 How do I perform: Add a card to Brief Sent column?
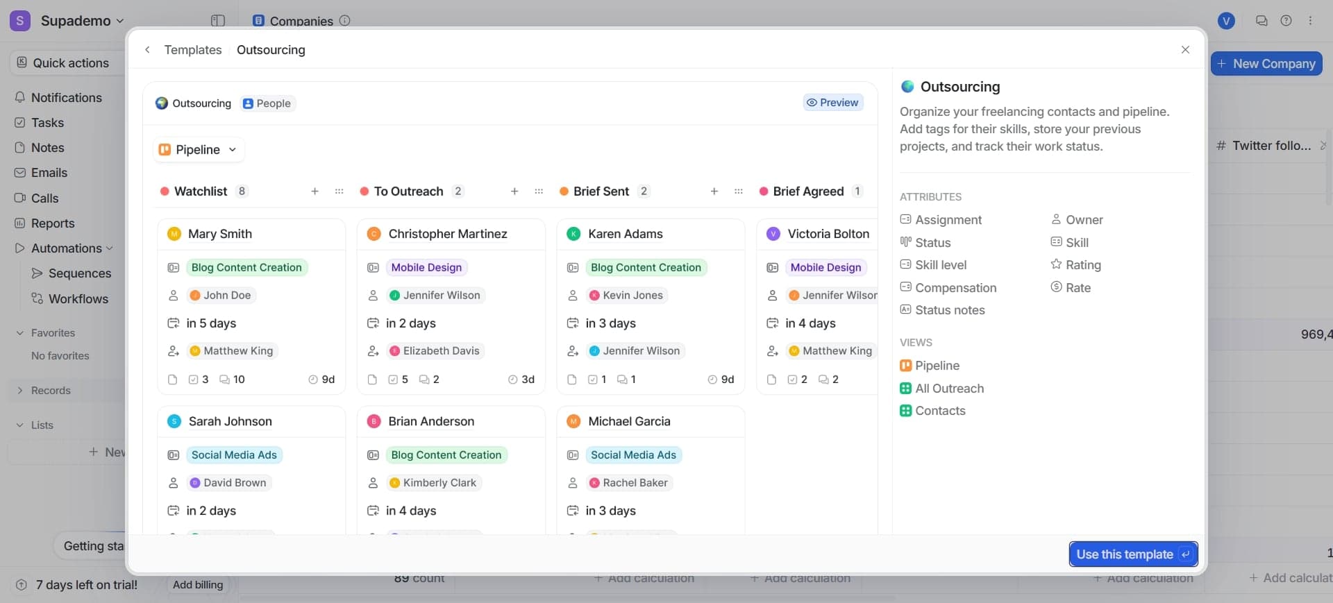714,192
